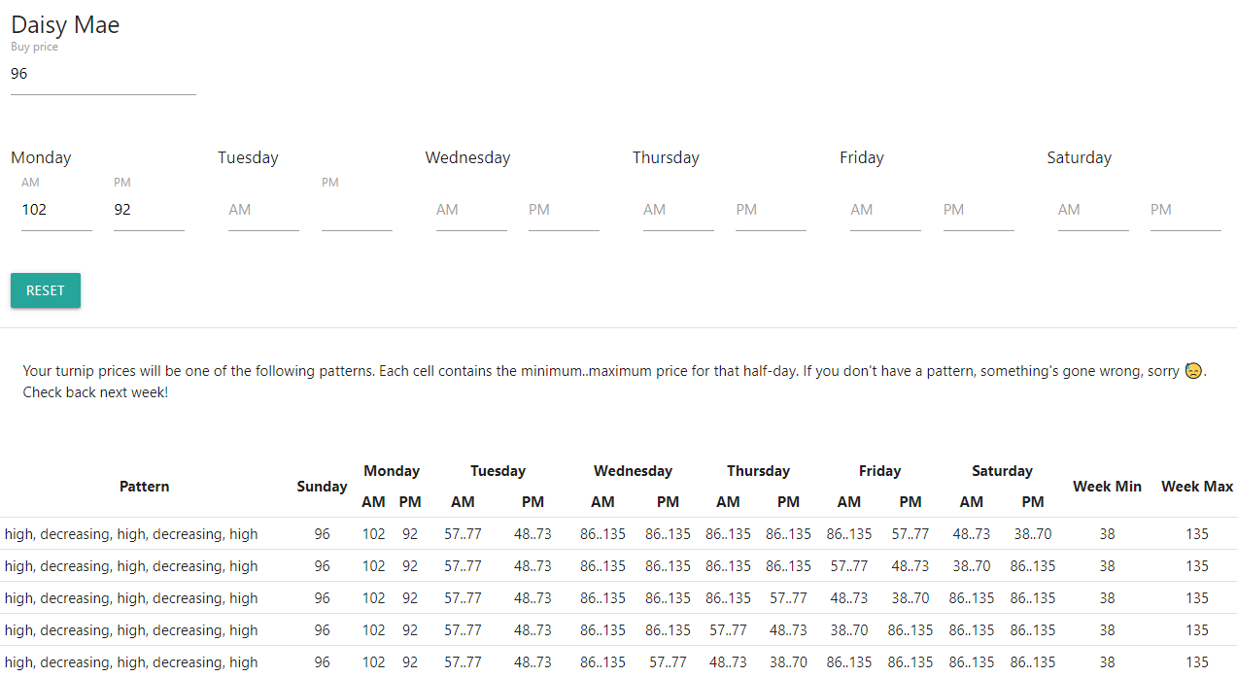This screenshot has height=677, width=1237.
Task: Edit the Daisy Mae buy price field
Action: click(x=103, y=74)
